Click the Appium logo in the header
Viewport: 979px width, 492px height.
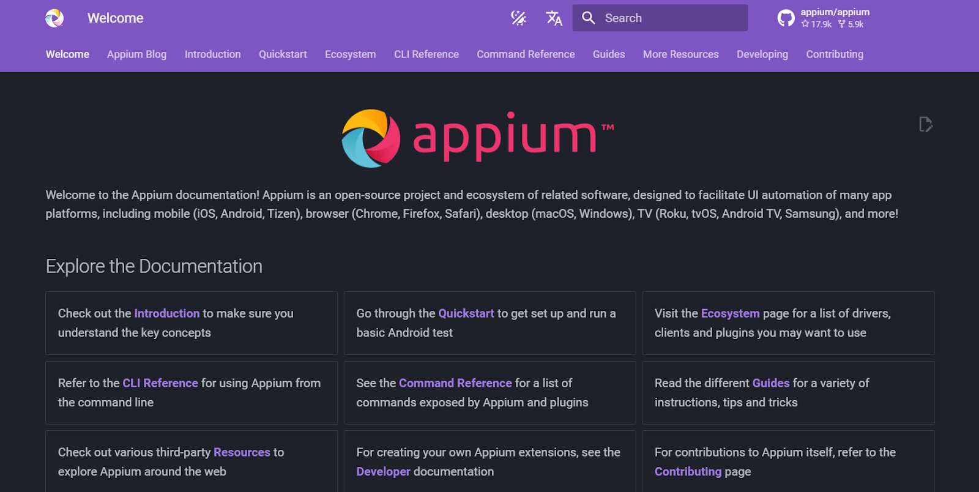point(54,18)
